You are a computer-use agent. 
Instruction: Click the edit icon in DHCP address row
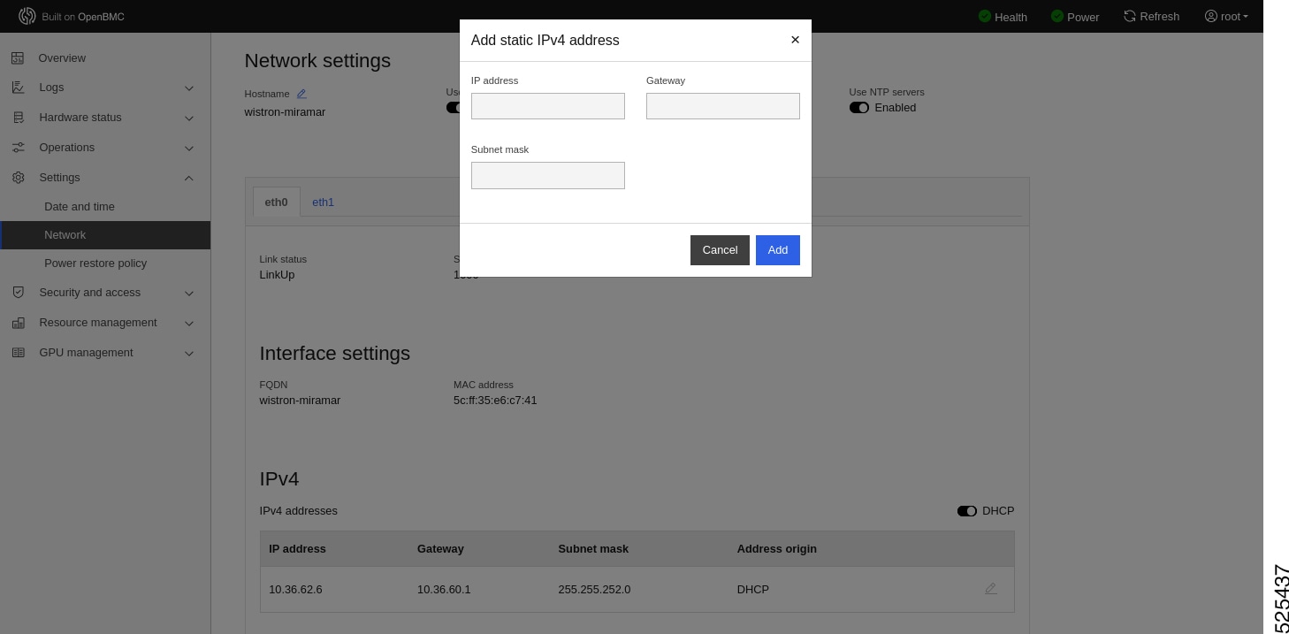991,589
